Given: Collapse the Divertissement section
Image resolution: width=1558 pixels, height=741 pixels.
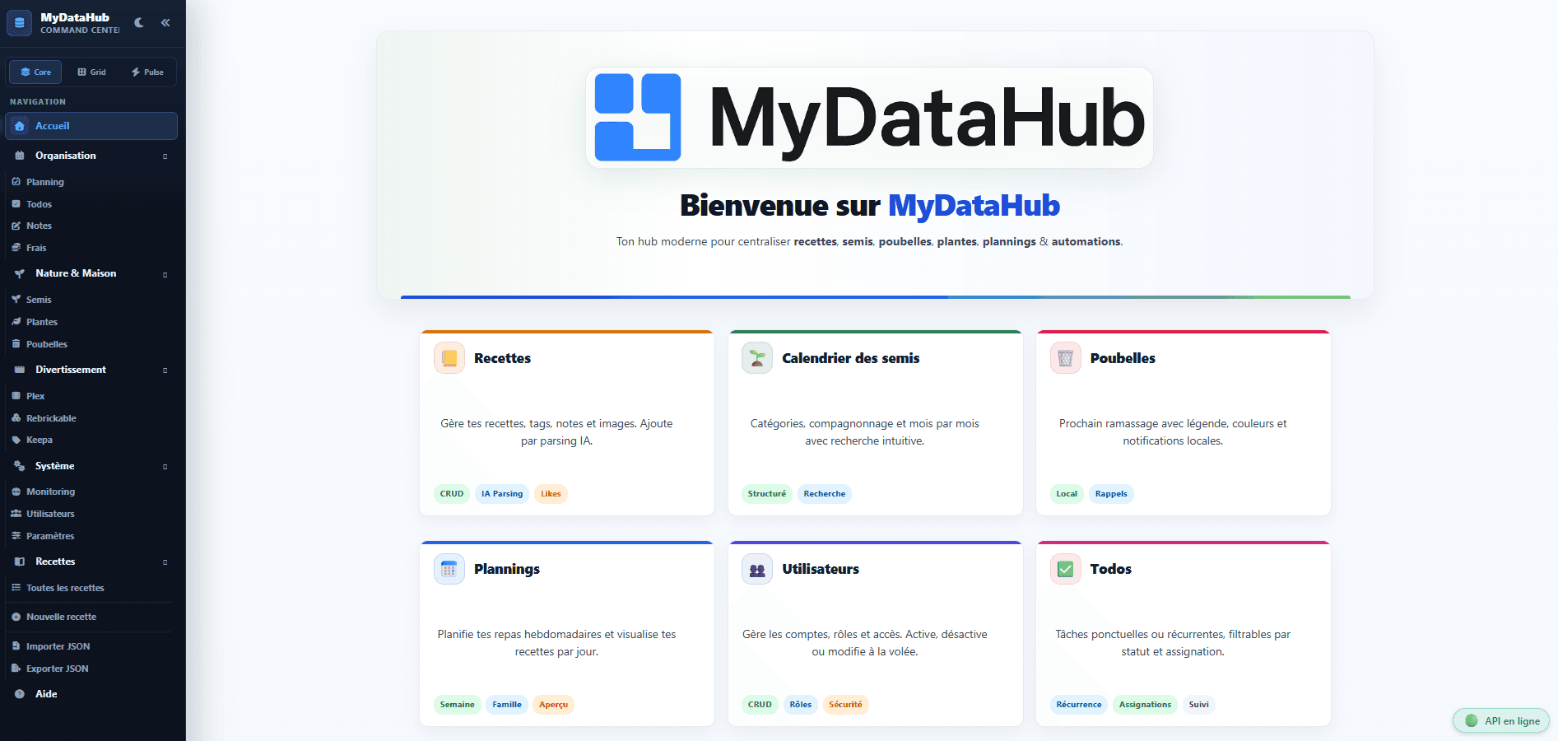Looking at the screenshot, I should tap(165, 370).
